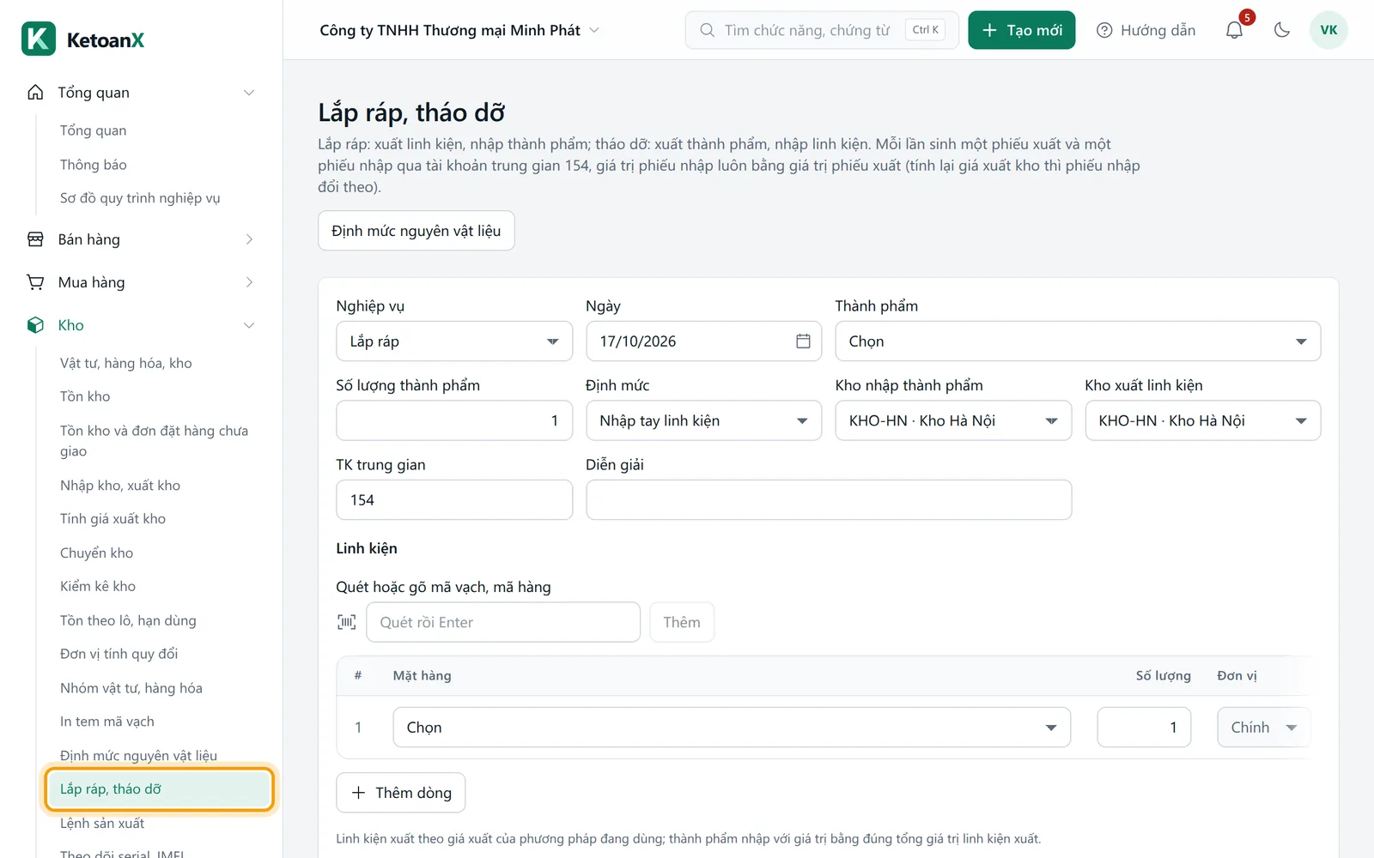Open Tính giá xuất kho menu item
1374x858 pixels.
[112, 519]
